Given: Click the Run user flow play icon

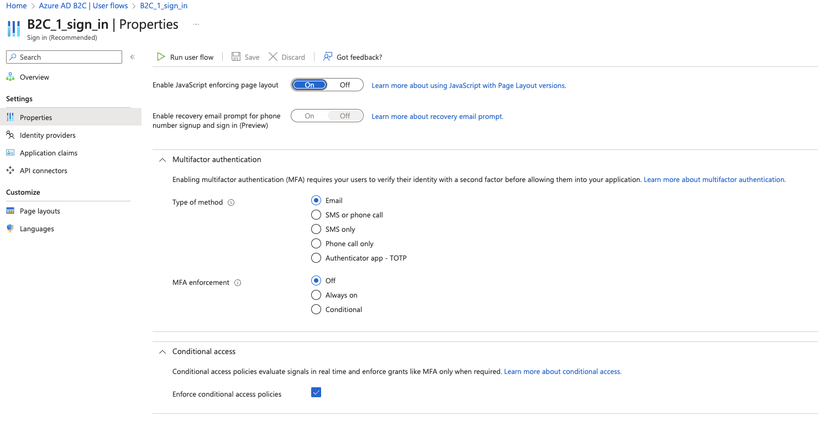Looking at the screenshot, I should coord(161,57).
